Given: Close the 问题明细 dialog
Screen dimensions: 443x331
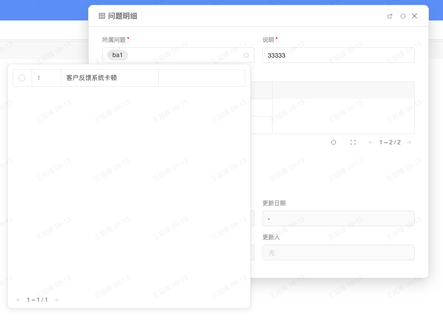Looking at the screenshot, I should click(414, 16).
